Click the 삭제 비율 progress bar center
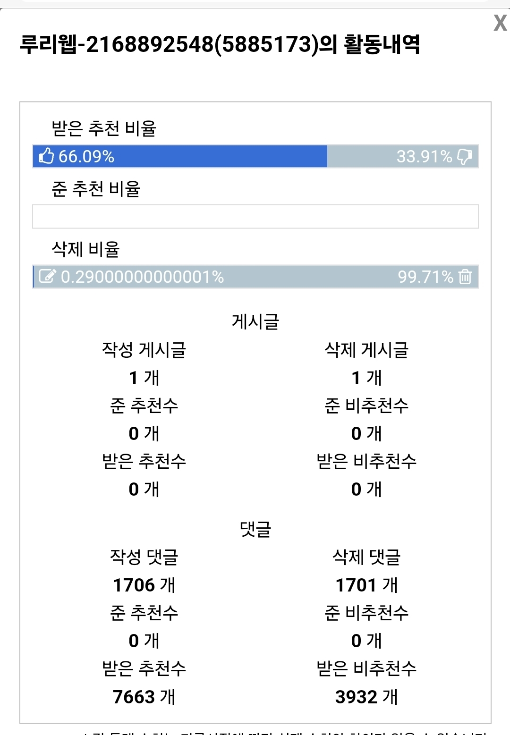Image resolution: width=510 pixels, height=735 pixels. (x=255, y=277)
